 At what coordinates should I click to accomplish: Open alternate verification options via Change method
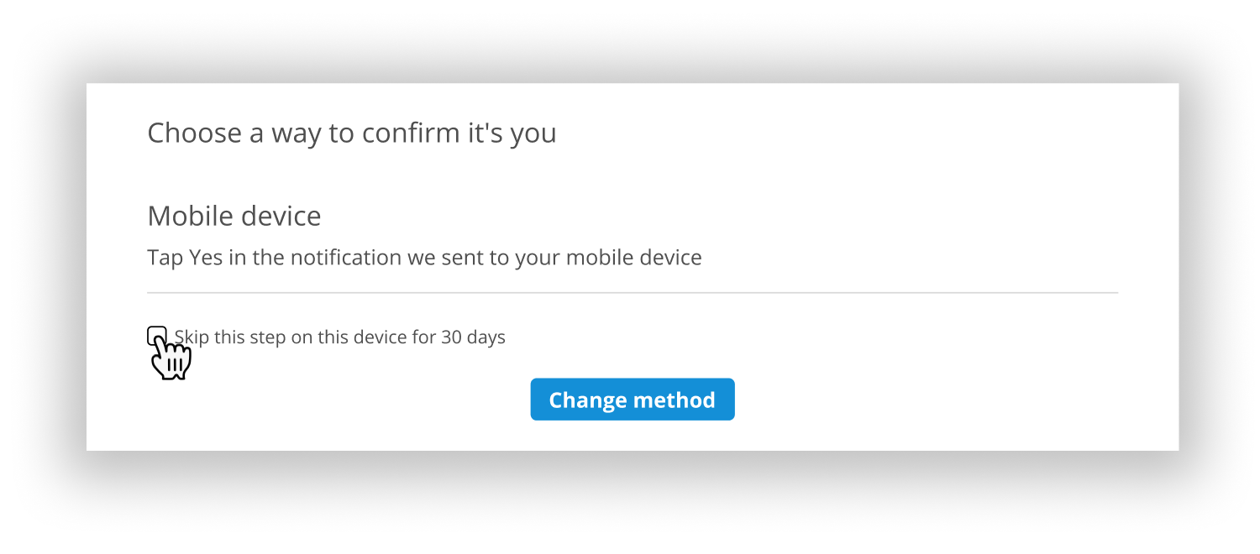click(632, 399)
